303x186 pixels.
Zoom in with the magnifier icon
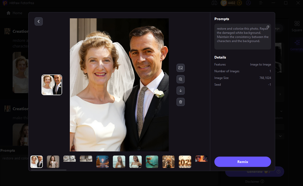click(x=181, y=79)
